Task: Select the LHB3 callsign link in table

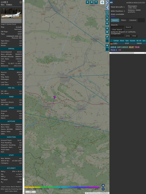Action: pyautogui.click(x=115, y=43)
